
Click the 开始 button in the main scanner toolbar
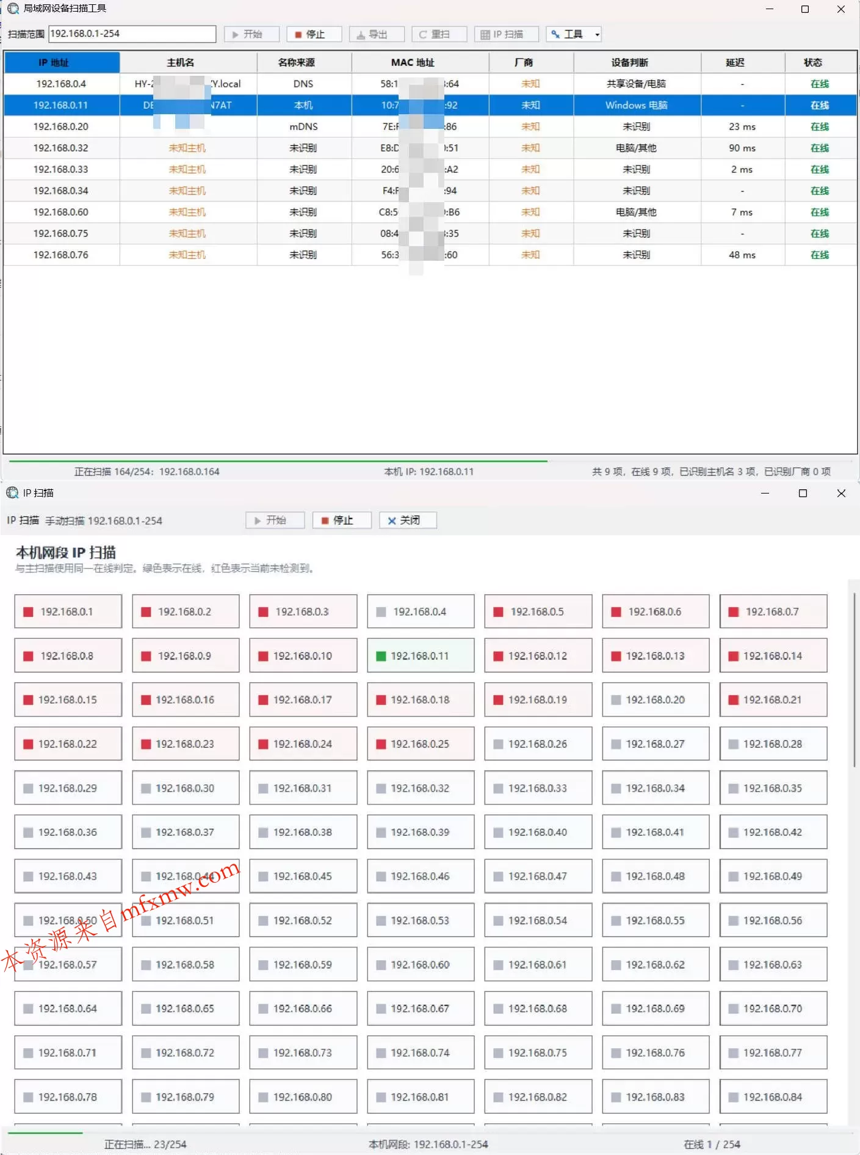pyautogui.click(x=251, y=34)
